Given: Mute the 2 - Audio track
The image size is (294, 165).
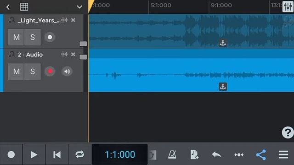Looking at the screenshot, I should tap(16, 71).
